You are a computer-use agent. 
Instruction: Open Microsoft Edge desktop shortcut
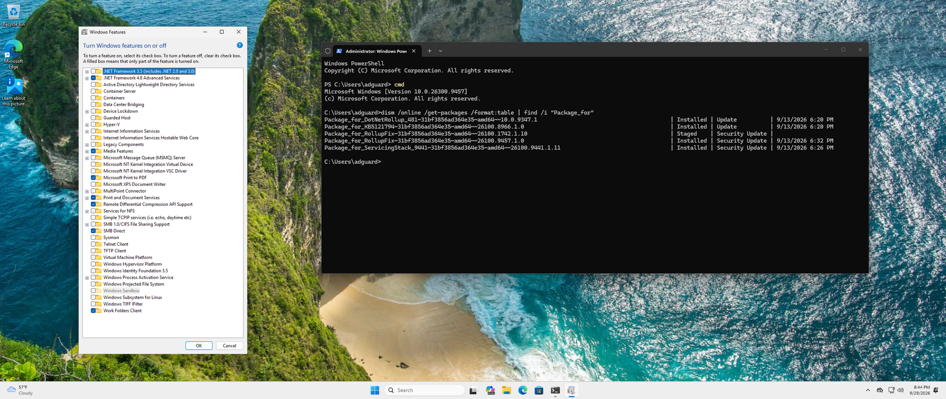(x=13, y=54)
